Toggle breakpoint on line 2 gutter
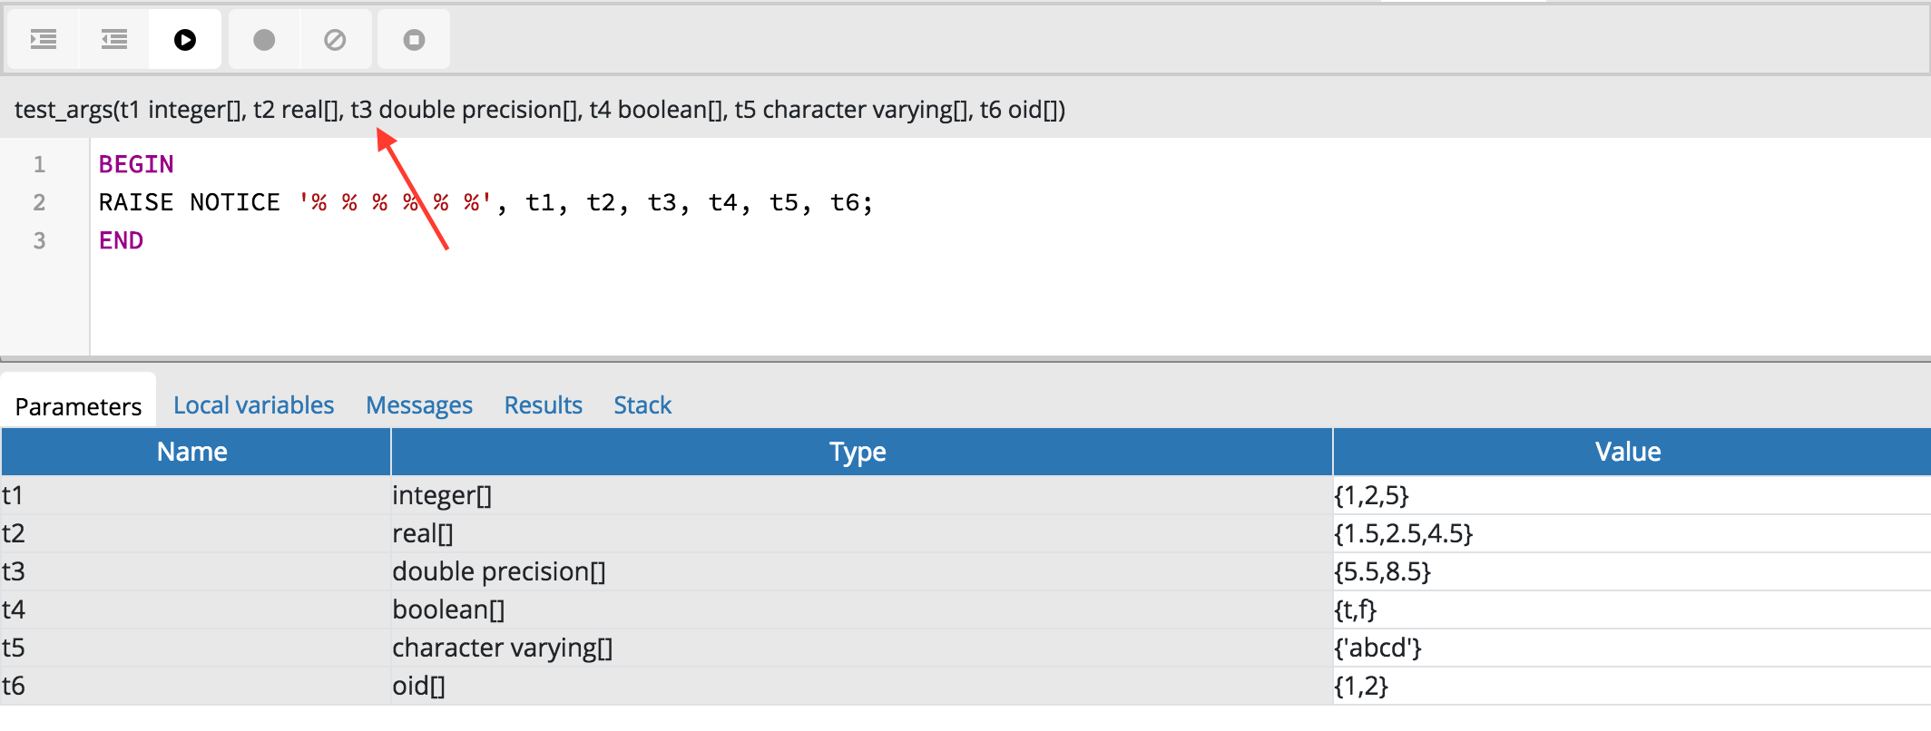Viewport: 1931px width, 731px height. coord(39,202)
